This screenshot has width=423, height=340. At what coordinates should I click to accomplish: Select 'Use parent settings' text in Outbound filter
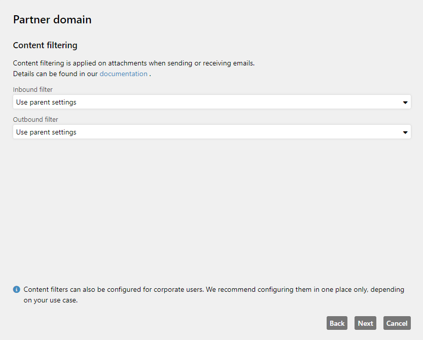click(x=46, y=132)
